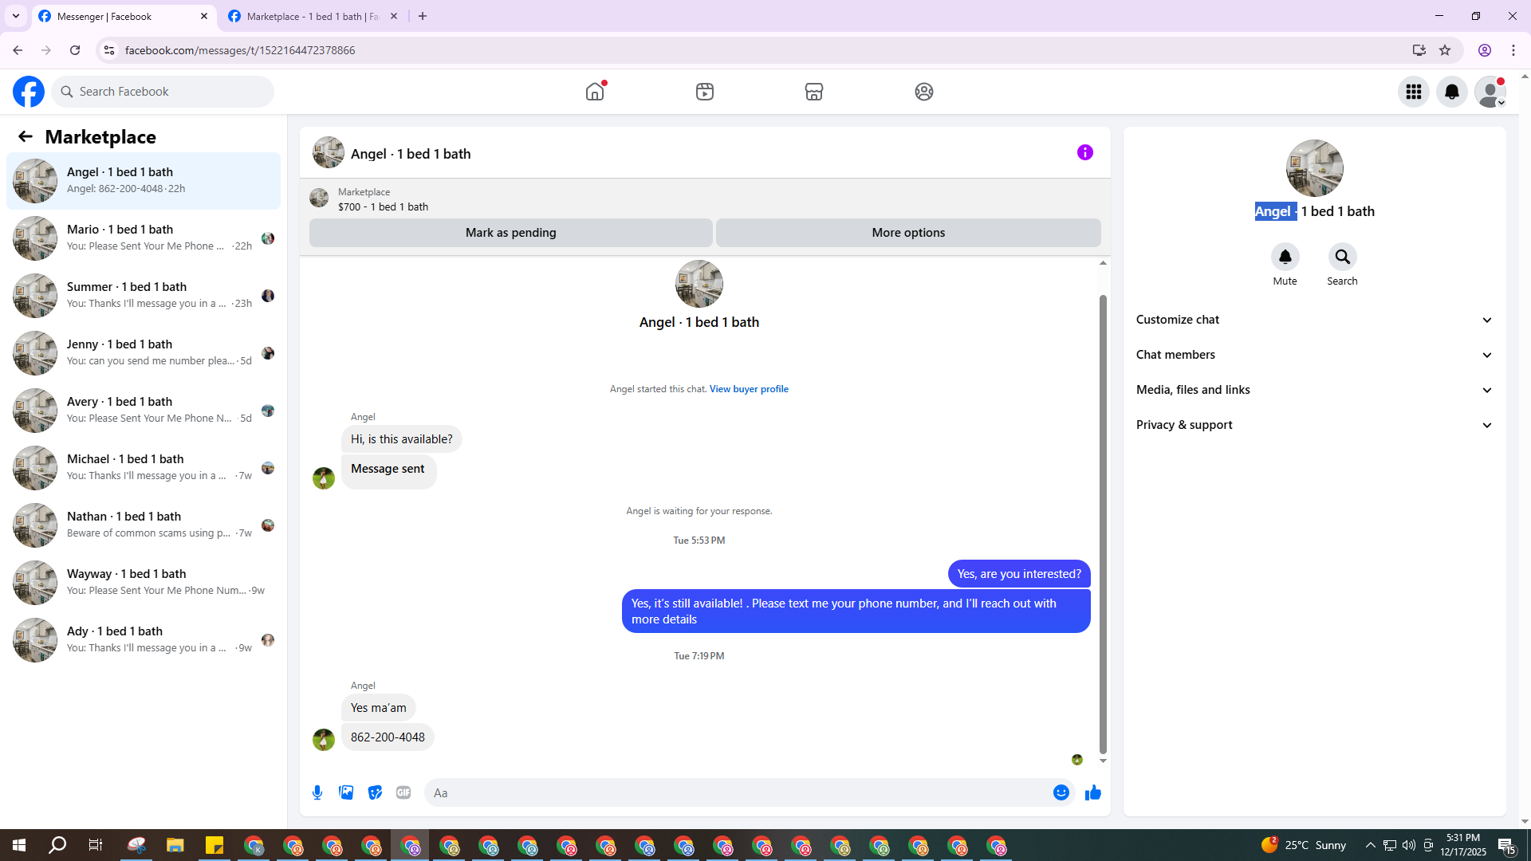Mute the Angel conversation

(1285, 258)
